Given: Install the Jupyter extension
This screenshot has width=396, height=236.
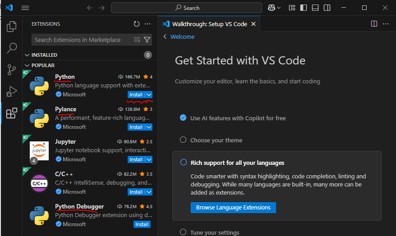Looking at the screenshot, I should tap(136, 159).
